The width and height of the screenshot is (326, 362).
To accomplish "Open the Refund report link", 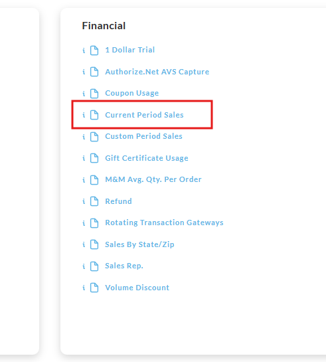I will (118, 201).
